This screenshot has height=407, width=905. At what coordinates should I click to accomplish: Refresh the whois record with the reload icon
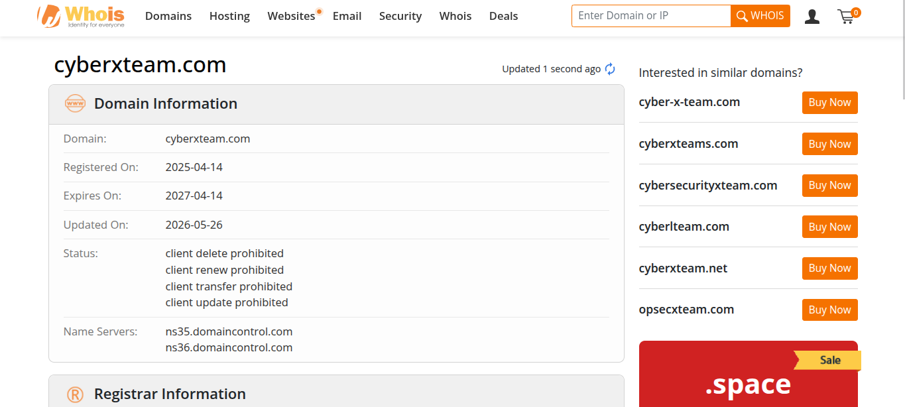[610, 69]
